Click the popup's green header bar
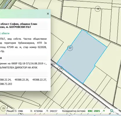The width and height of the screenshot is (121, 116). pyautogui.click(x=25, y=14)
